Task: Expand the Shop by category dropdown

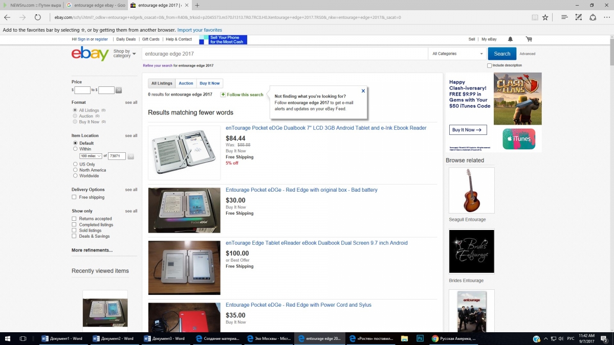Action: [x=124, y=54]
